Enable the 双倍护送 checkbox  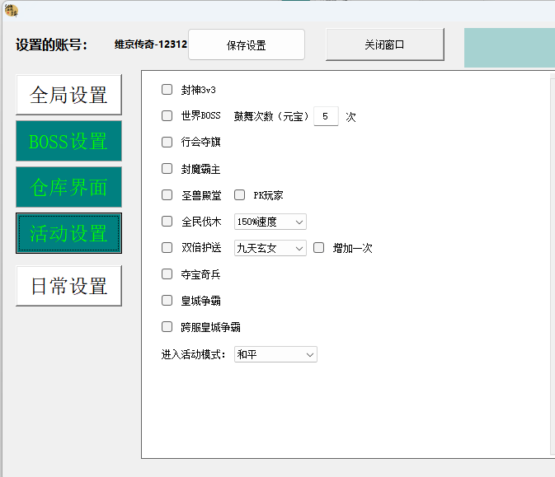pos(167,247)
